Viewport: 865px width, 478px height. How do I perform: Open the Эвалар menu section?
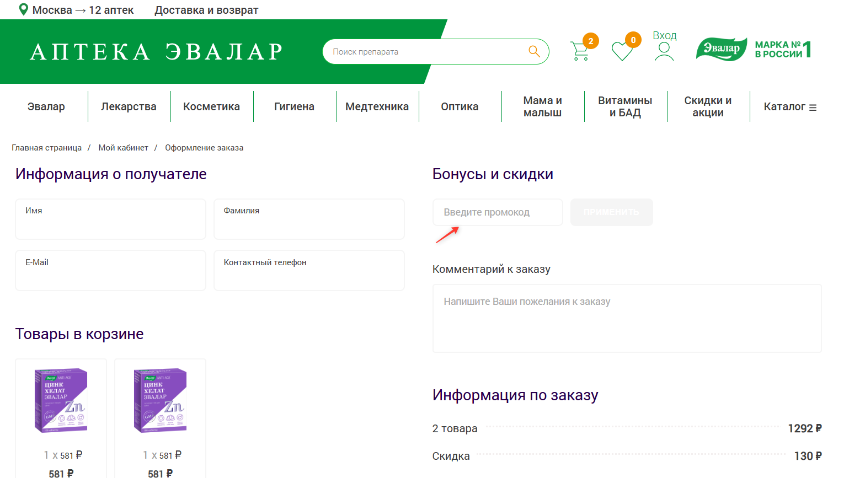click(46, 106)
